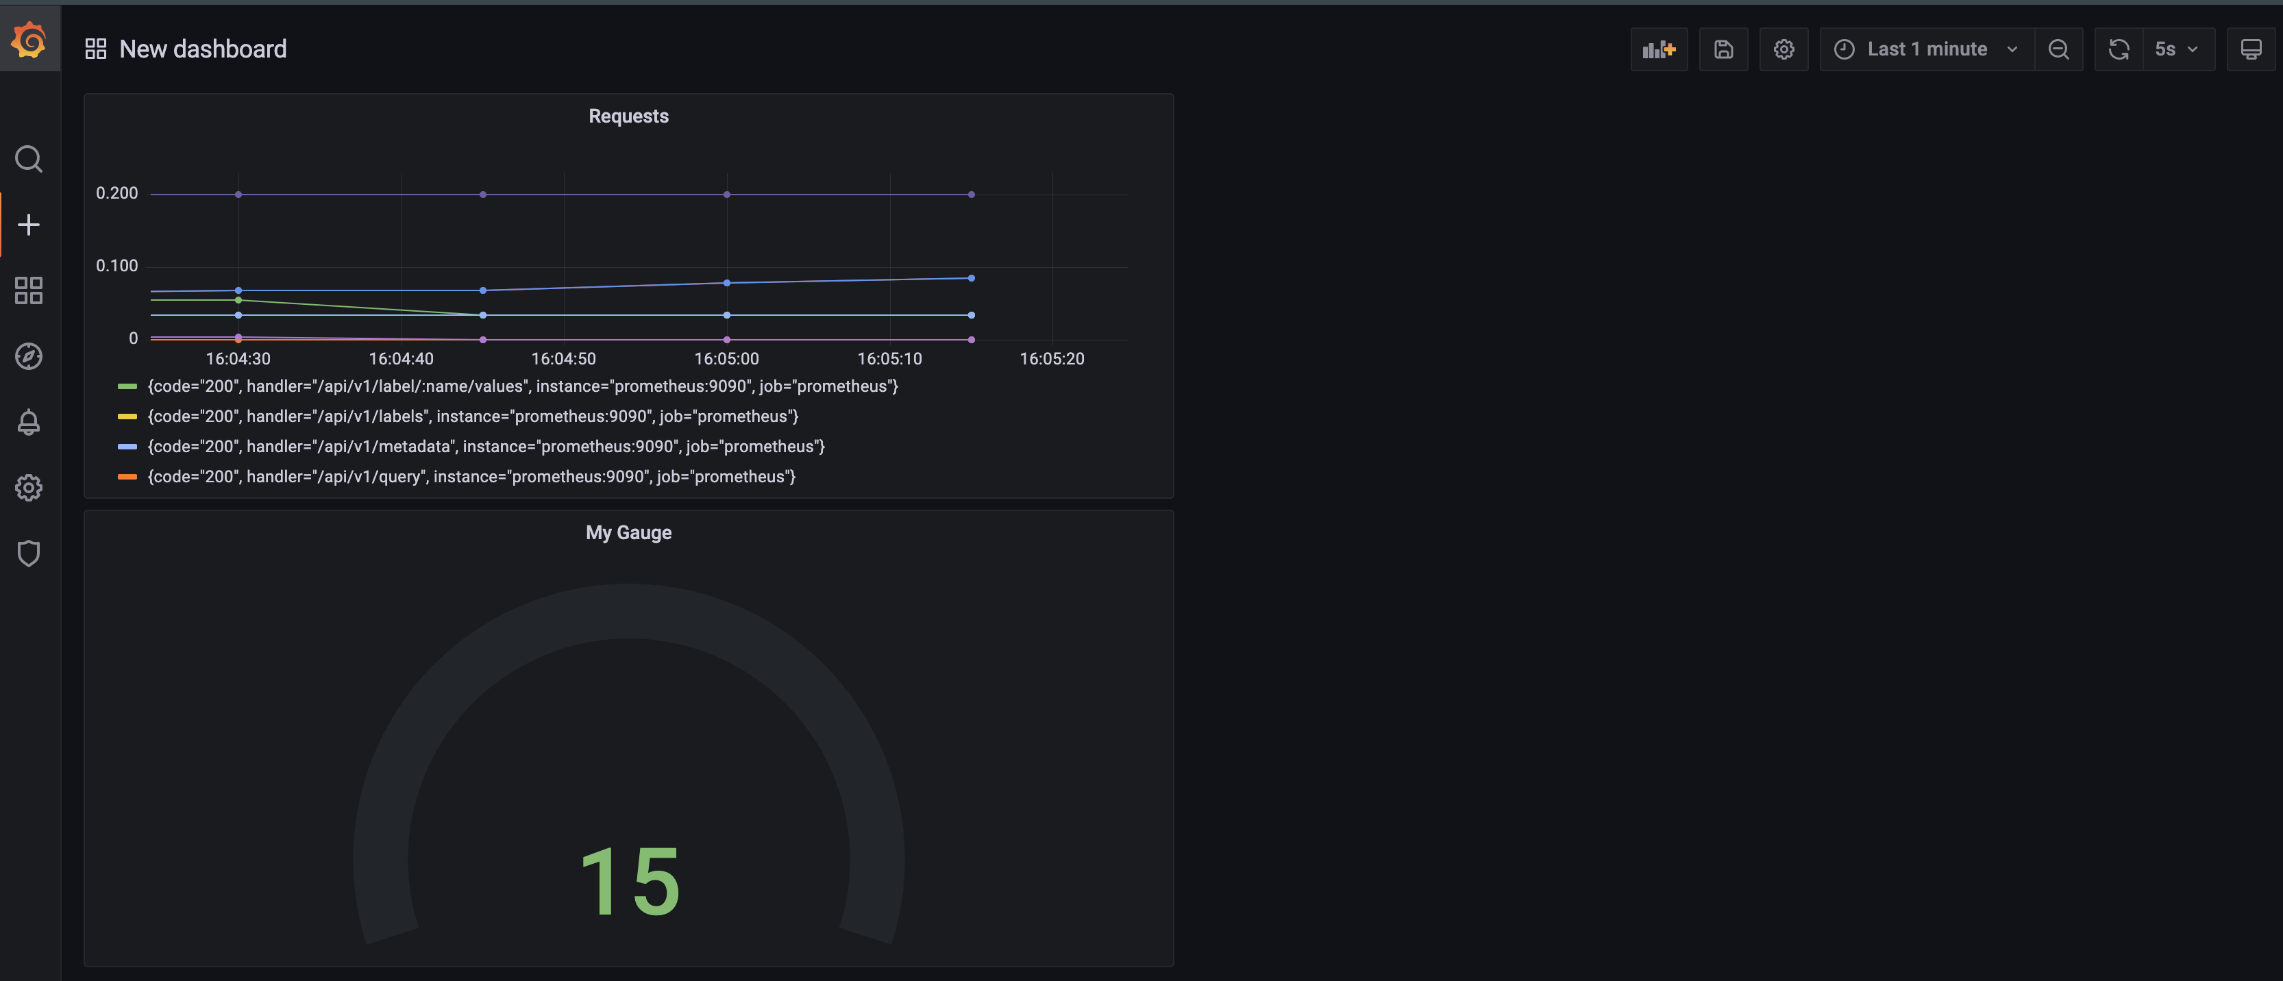Click the Create plus icon in sidebar
2283x981 pixels.
(28, 225)
